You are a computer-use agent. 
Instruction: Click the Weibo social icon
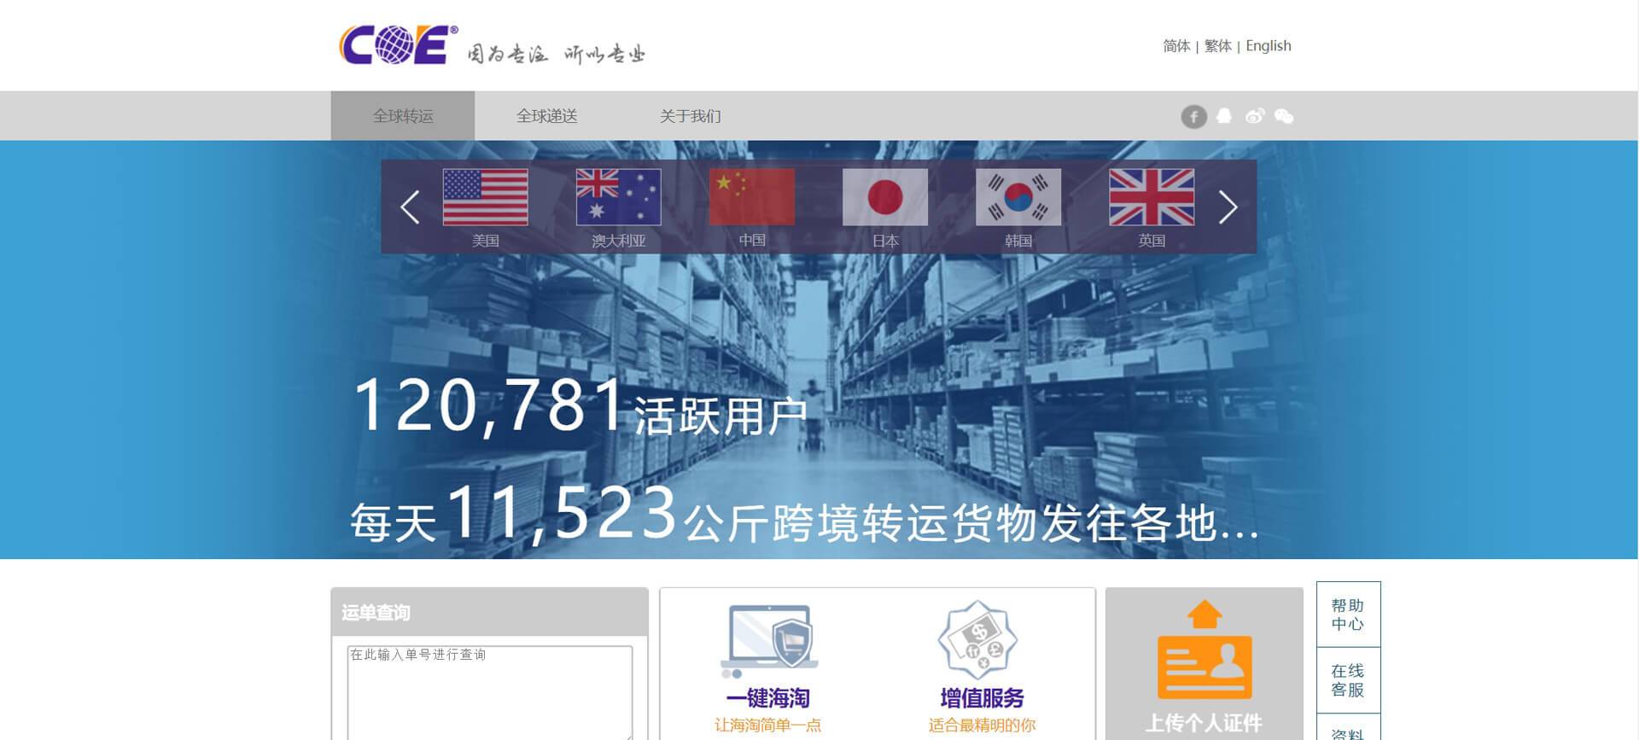tap(1254, 116)
